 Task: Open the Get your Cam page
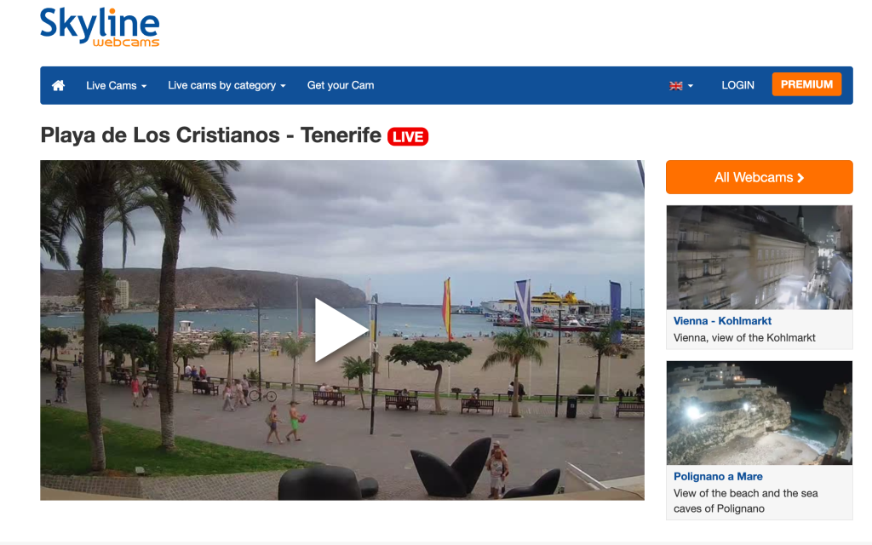point(341,85)
